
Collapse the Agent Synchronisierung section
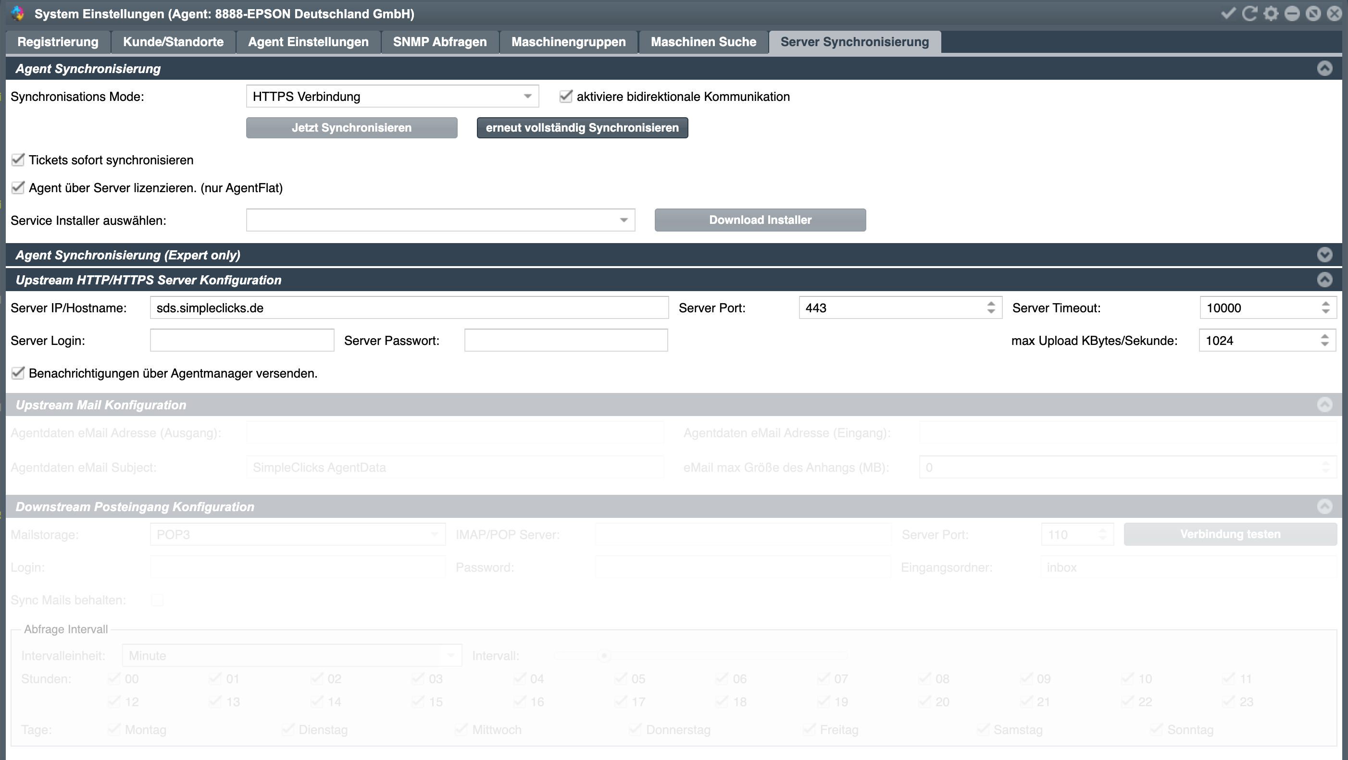click(x=1324, y=69)
